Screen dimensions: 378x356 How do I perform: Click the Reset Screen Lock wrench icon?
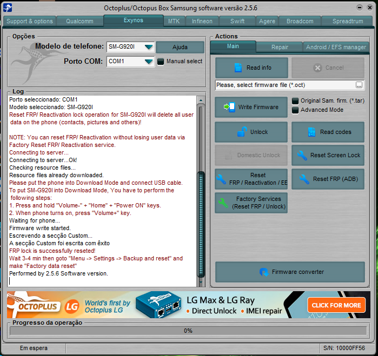(302, 156)
